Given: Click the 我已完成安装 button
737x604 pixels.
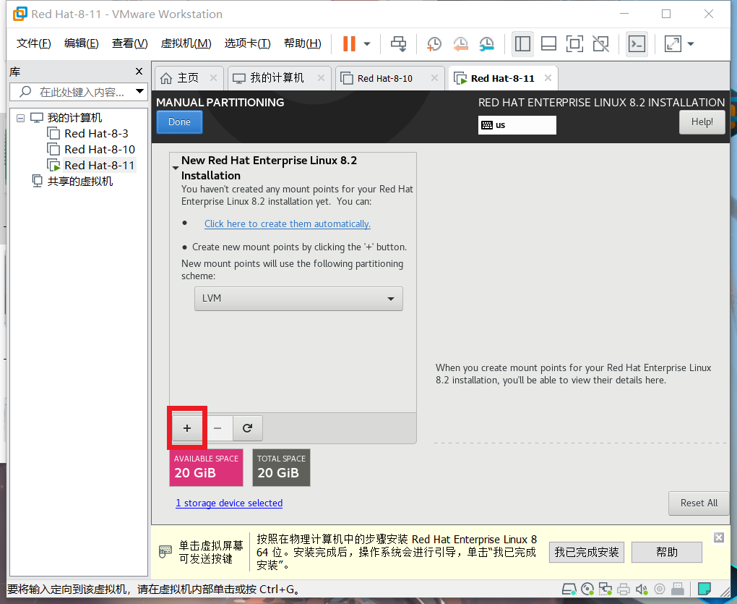Looking at the screenshot, I should pyautogui.click(x=586, y=552).
